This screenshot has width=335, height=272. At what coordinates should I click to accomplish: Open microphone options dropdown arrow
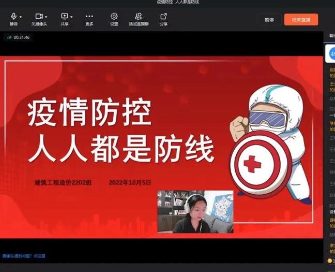(21, 17)
